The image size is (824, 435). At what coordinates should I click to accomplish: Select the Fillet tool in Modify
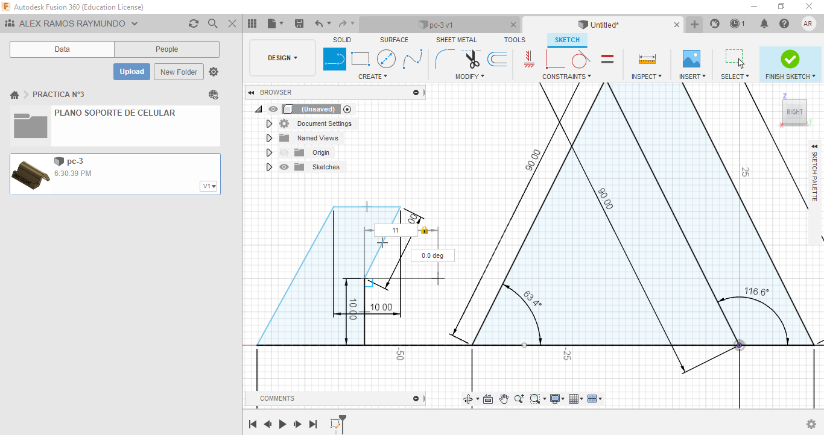445,59
